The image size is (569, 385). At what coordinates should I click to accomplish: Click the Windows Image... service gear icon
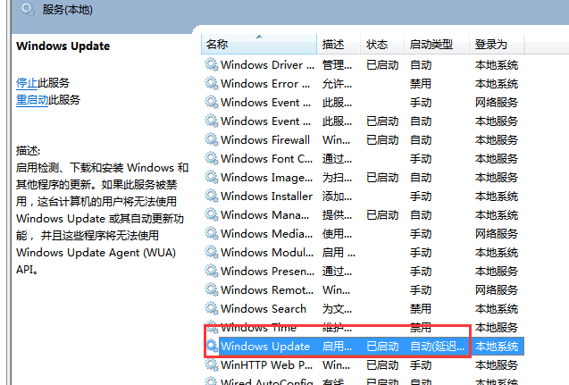[x=211, y=178]
